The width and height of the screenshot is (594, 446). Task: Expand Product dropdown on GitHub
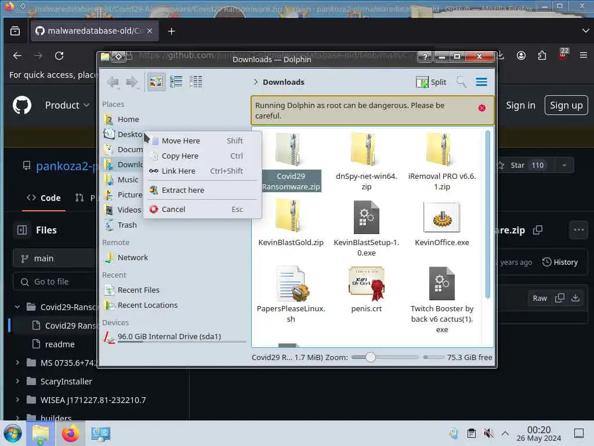coord(67,105)
